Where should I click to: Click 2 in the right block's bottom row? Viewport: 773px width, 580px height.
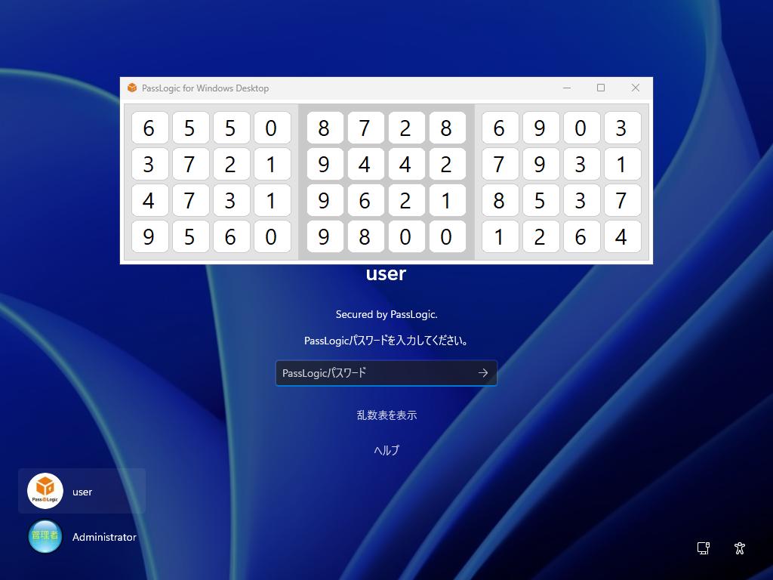pyautogui.click(x=540, y=236)
